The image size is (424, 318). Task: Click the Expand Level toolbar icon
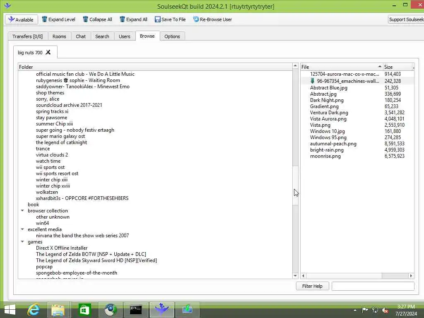tap(44, 19)
